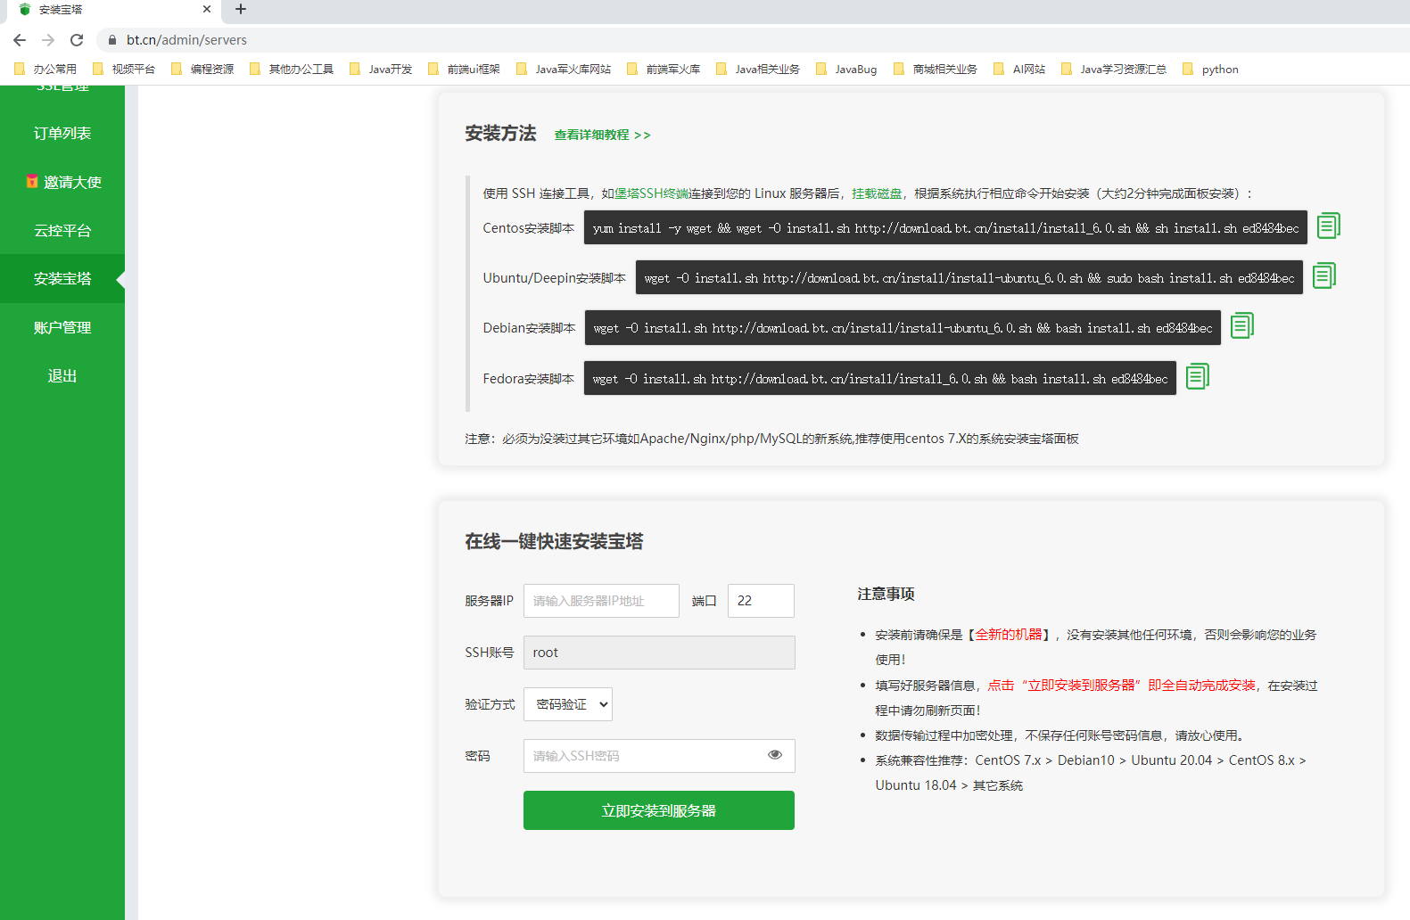
Task: Open the JavaBug bookmark folder
Action: pyautogui.click(x=846, y=69)
